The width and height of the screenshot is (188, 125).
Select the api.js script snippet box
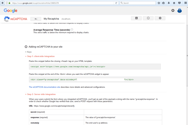[95, 67]
